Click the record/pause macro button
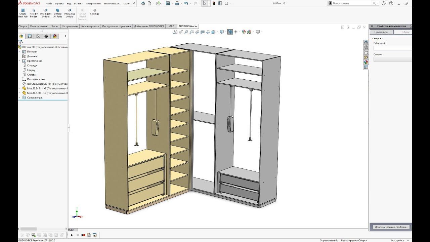This screenshot has height=242, width=430. pos(83,235)
